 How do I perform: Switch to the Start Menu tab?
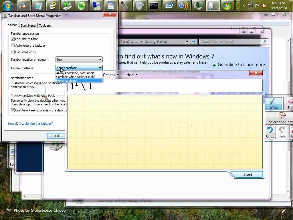click(x=28, y=25)
